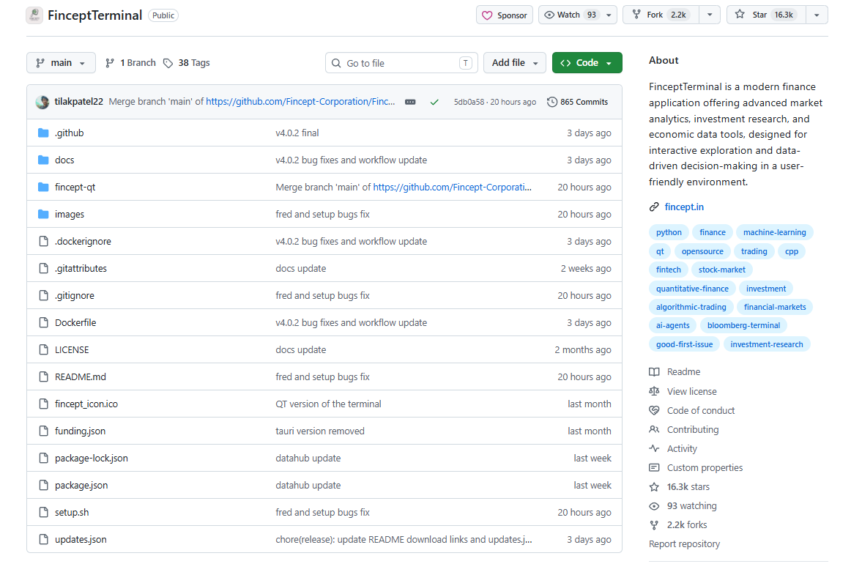Open the 1 Branch link
This screenshot has width=862, height=564.
[x=131, y=63]
